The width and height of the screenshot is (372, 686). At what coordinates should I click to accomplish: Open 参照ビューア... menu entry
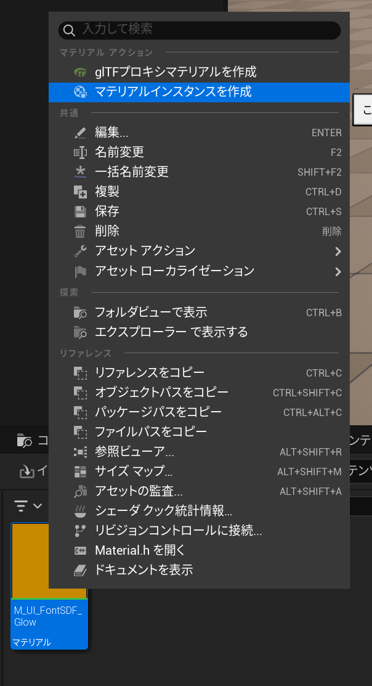point(199,452)
